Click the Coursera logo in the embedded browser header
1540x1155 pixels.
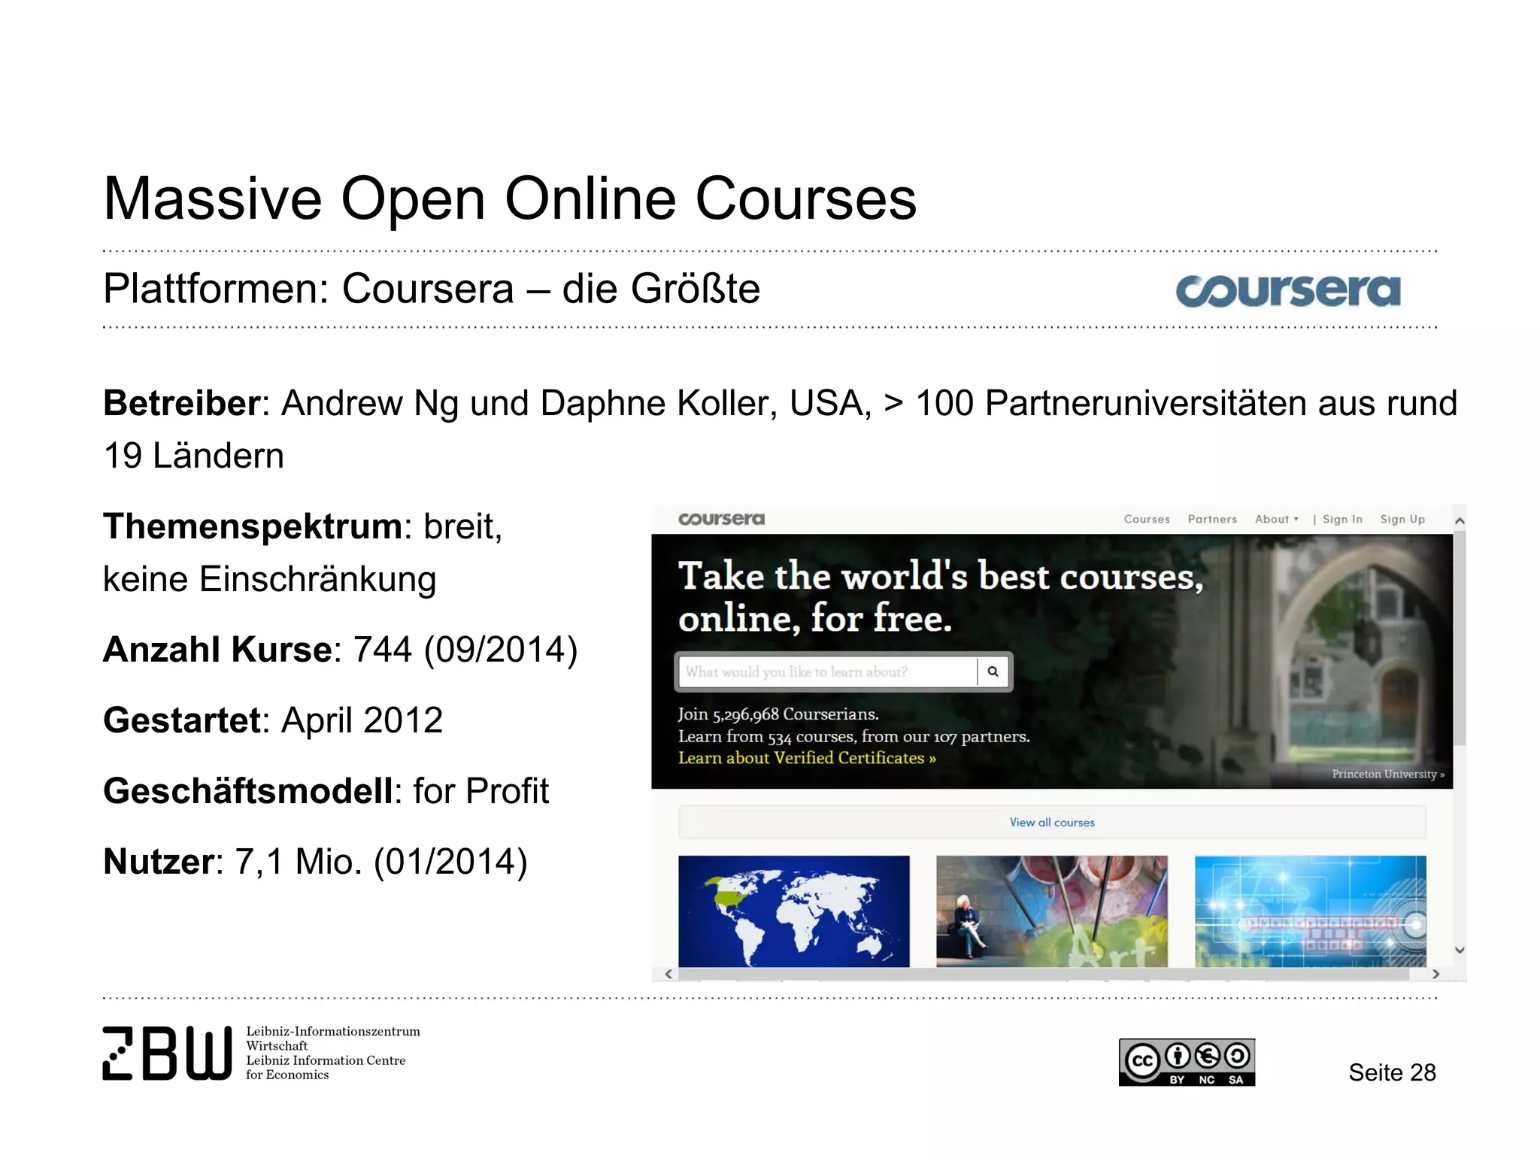point(721,519)
